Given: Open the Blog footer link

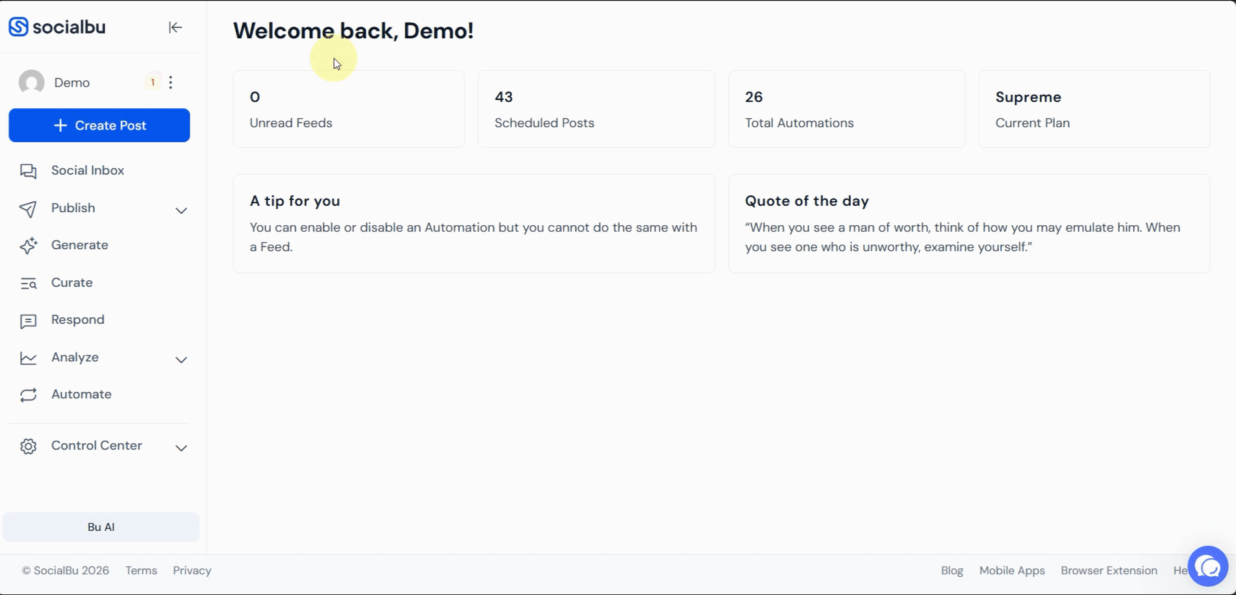Looking at the screenshot, I should click(x=952, y=570).
